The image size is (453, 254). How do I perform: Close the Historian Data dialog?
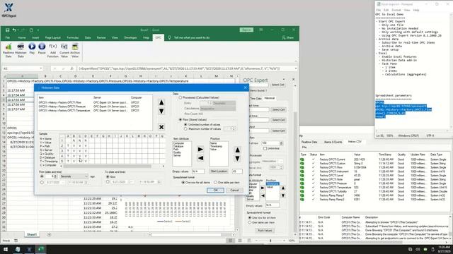click(x=246, y=87)
